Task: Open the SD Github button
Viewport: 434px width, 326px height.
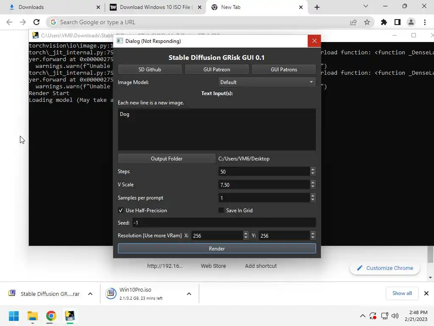Action: tap(150, 69)
